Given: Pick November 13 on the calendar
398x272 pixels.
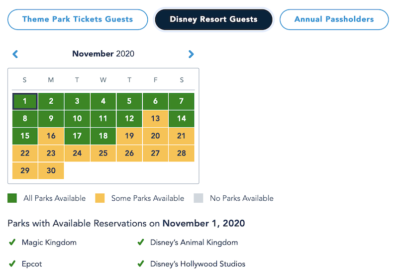Looking at the screenshot, I should (x=155, y=119).
